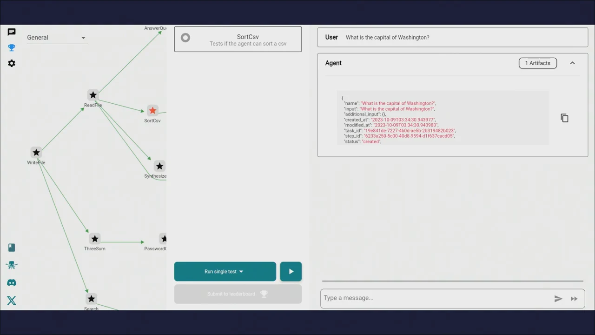
Task: Focus the Type a message field
Action: (x=437, y=298)
